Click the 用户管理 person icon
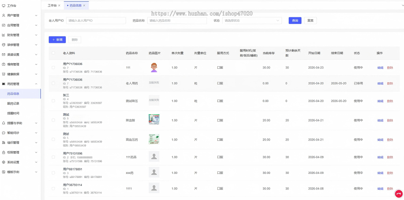404x200 pixels. point(4,15)
